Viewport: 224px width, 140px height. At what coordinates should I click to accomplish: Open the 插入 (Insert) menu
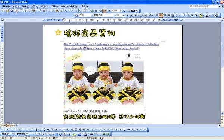tap(35, 6)
